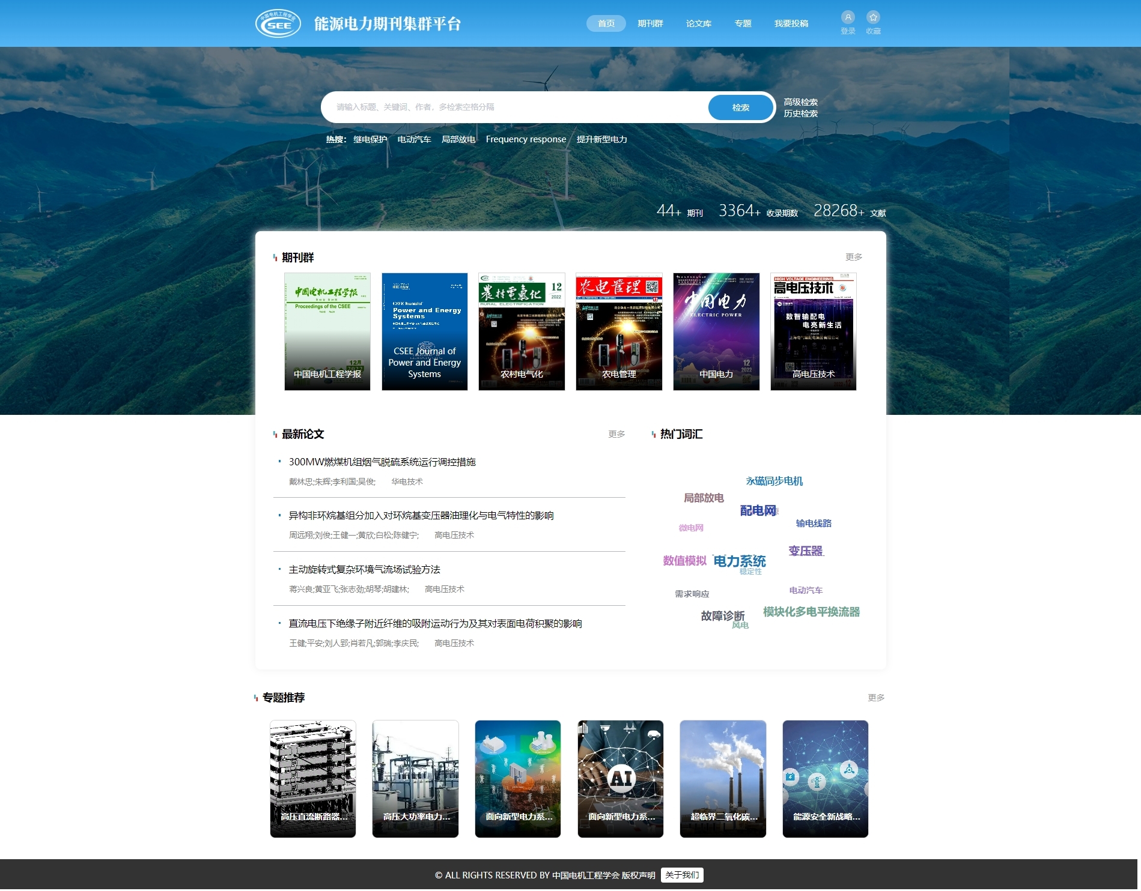
Task: Click 高电压技术 source under 周远翔 paper
Action: pyautogui.click(x=454, y=535)
